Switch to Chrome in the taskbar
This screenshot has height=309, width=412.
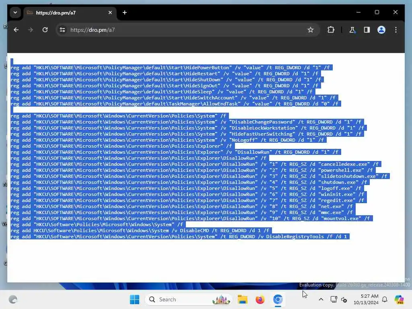[x=278, y=299]
